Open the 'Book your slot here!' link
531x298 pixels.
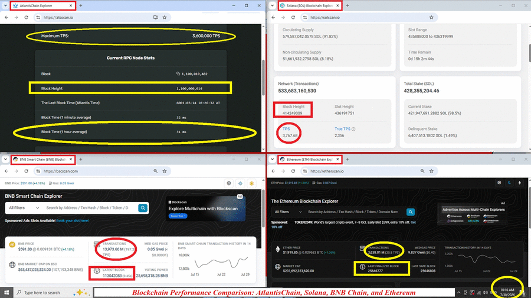click(x=73, y=221)
